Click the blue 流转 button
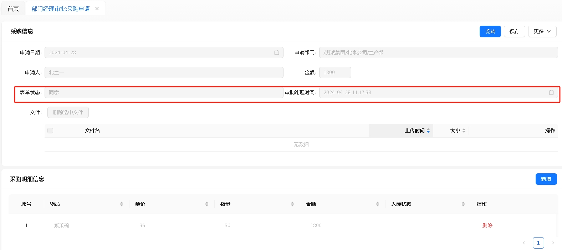This screenshot has height=250, width=562. click(490, 31)
